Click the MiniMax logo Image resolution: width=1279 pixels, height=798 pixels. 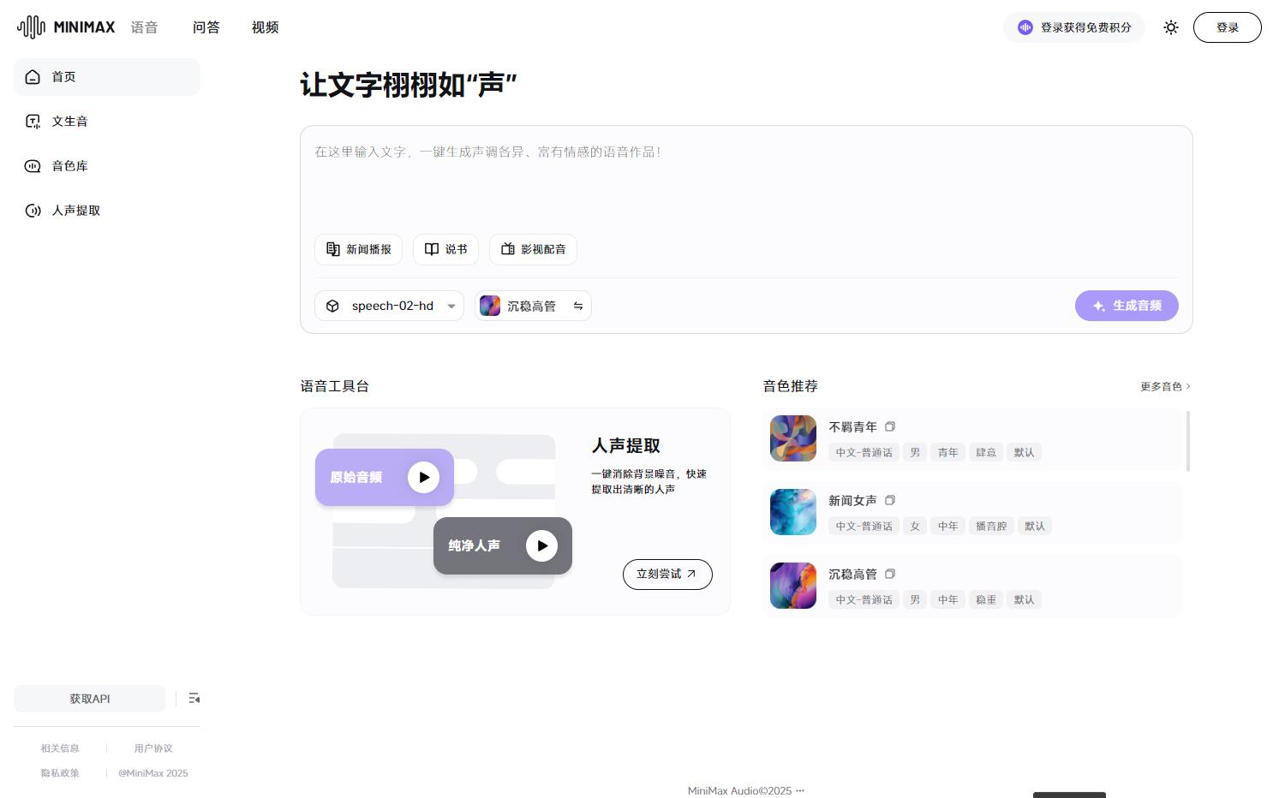[66, 27]
